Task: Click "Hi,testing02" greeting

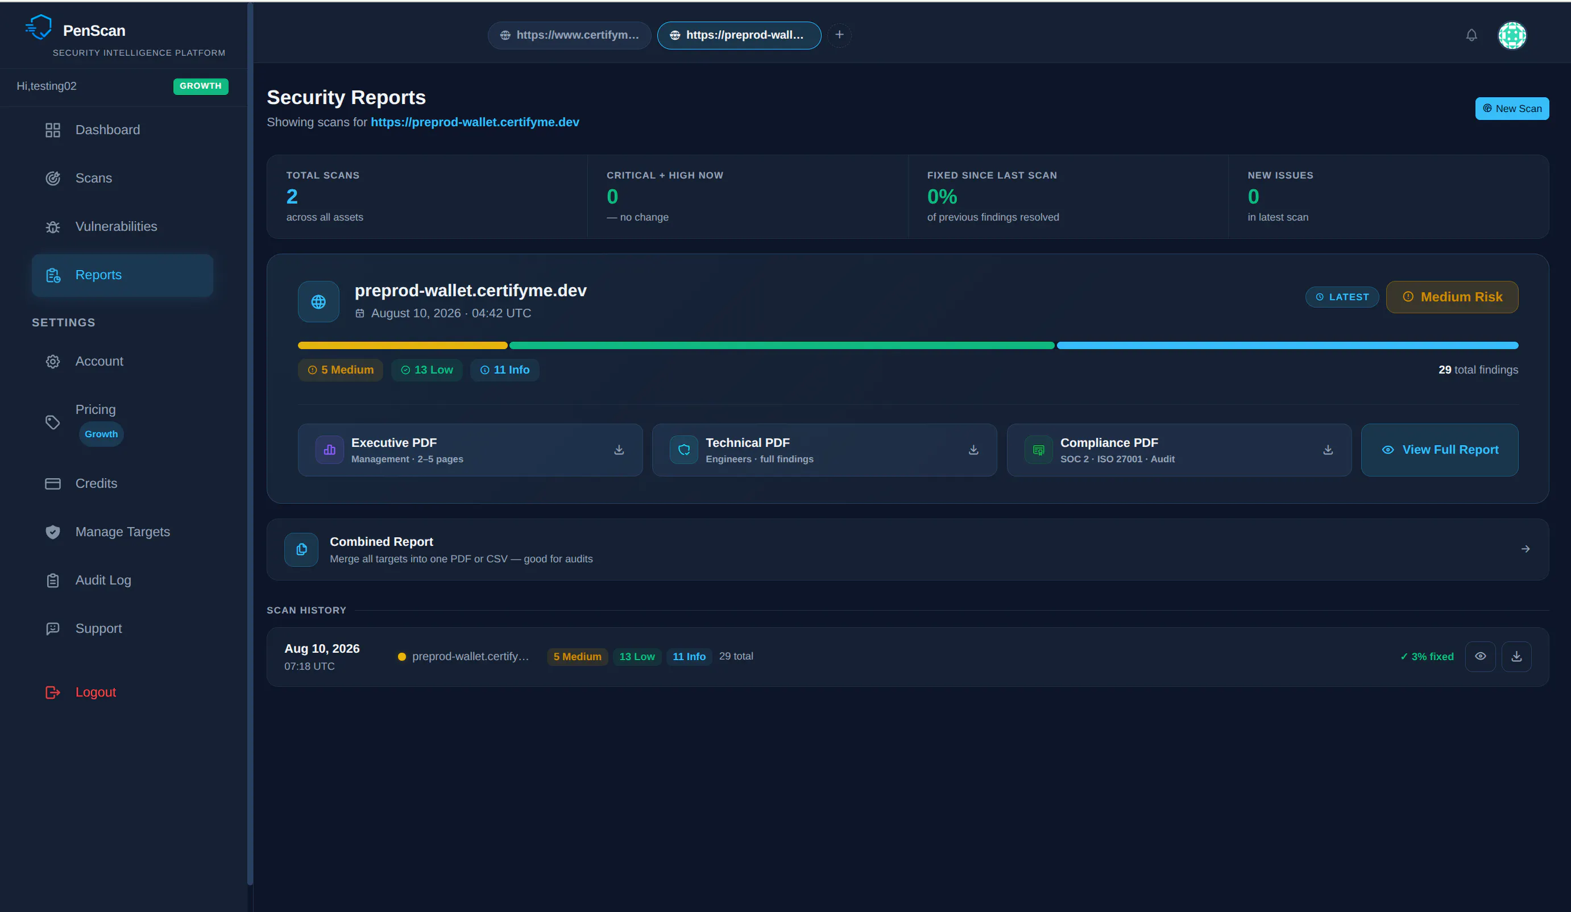Action: (47, 86)
